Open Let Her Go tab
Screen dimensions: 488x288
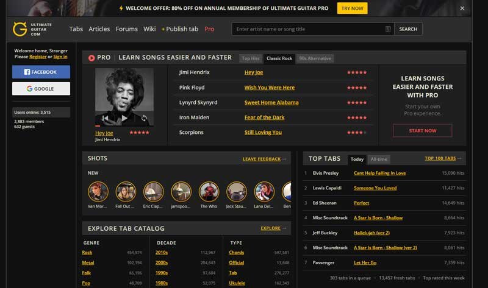(x=365, y=262)
